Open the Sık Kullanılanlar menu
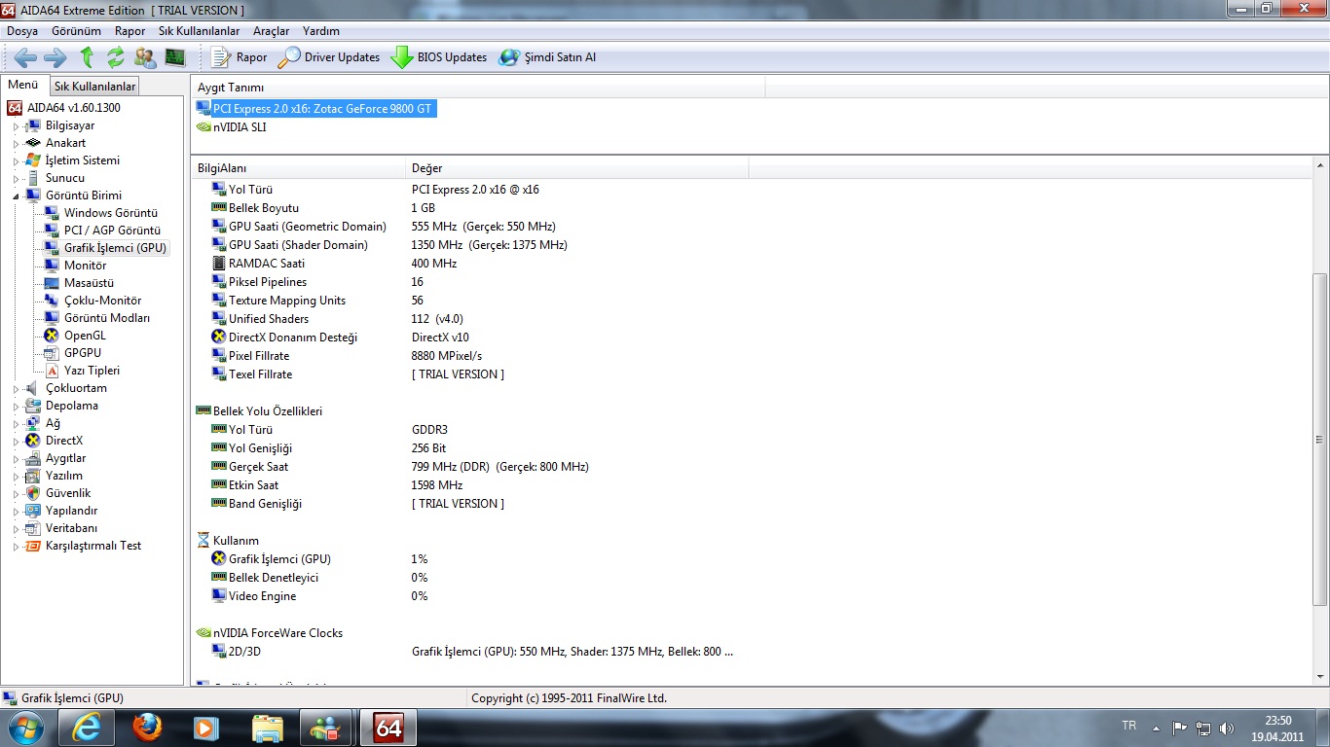This screenshot has width=1330, height=747. click(x=200, y=31)
